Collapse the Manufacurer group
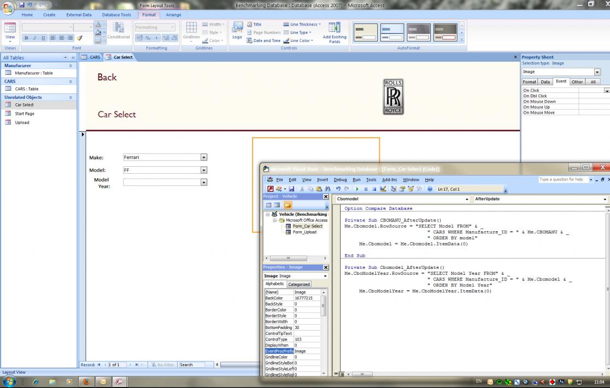The image size is (610, 388). click(x=71, y=66)
